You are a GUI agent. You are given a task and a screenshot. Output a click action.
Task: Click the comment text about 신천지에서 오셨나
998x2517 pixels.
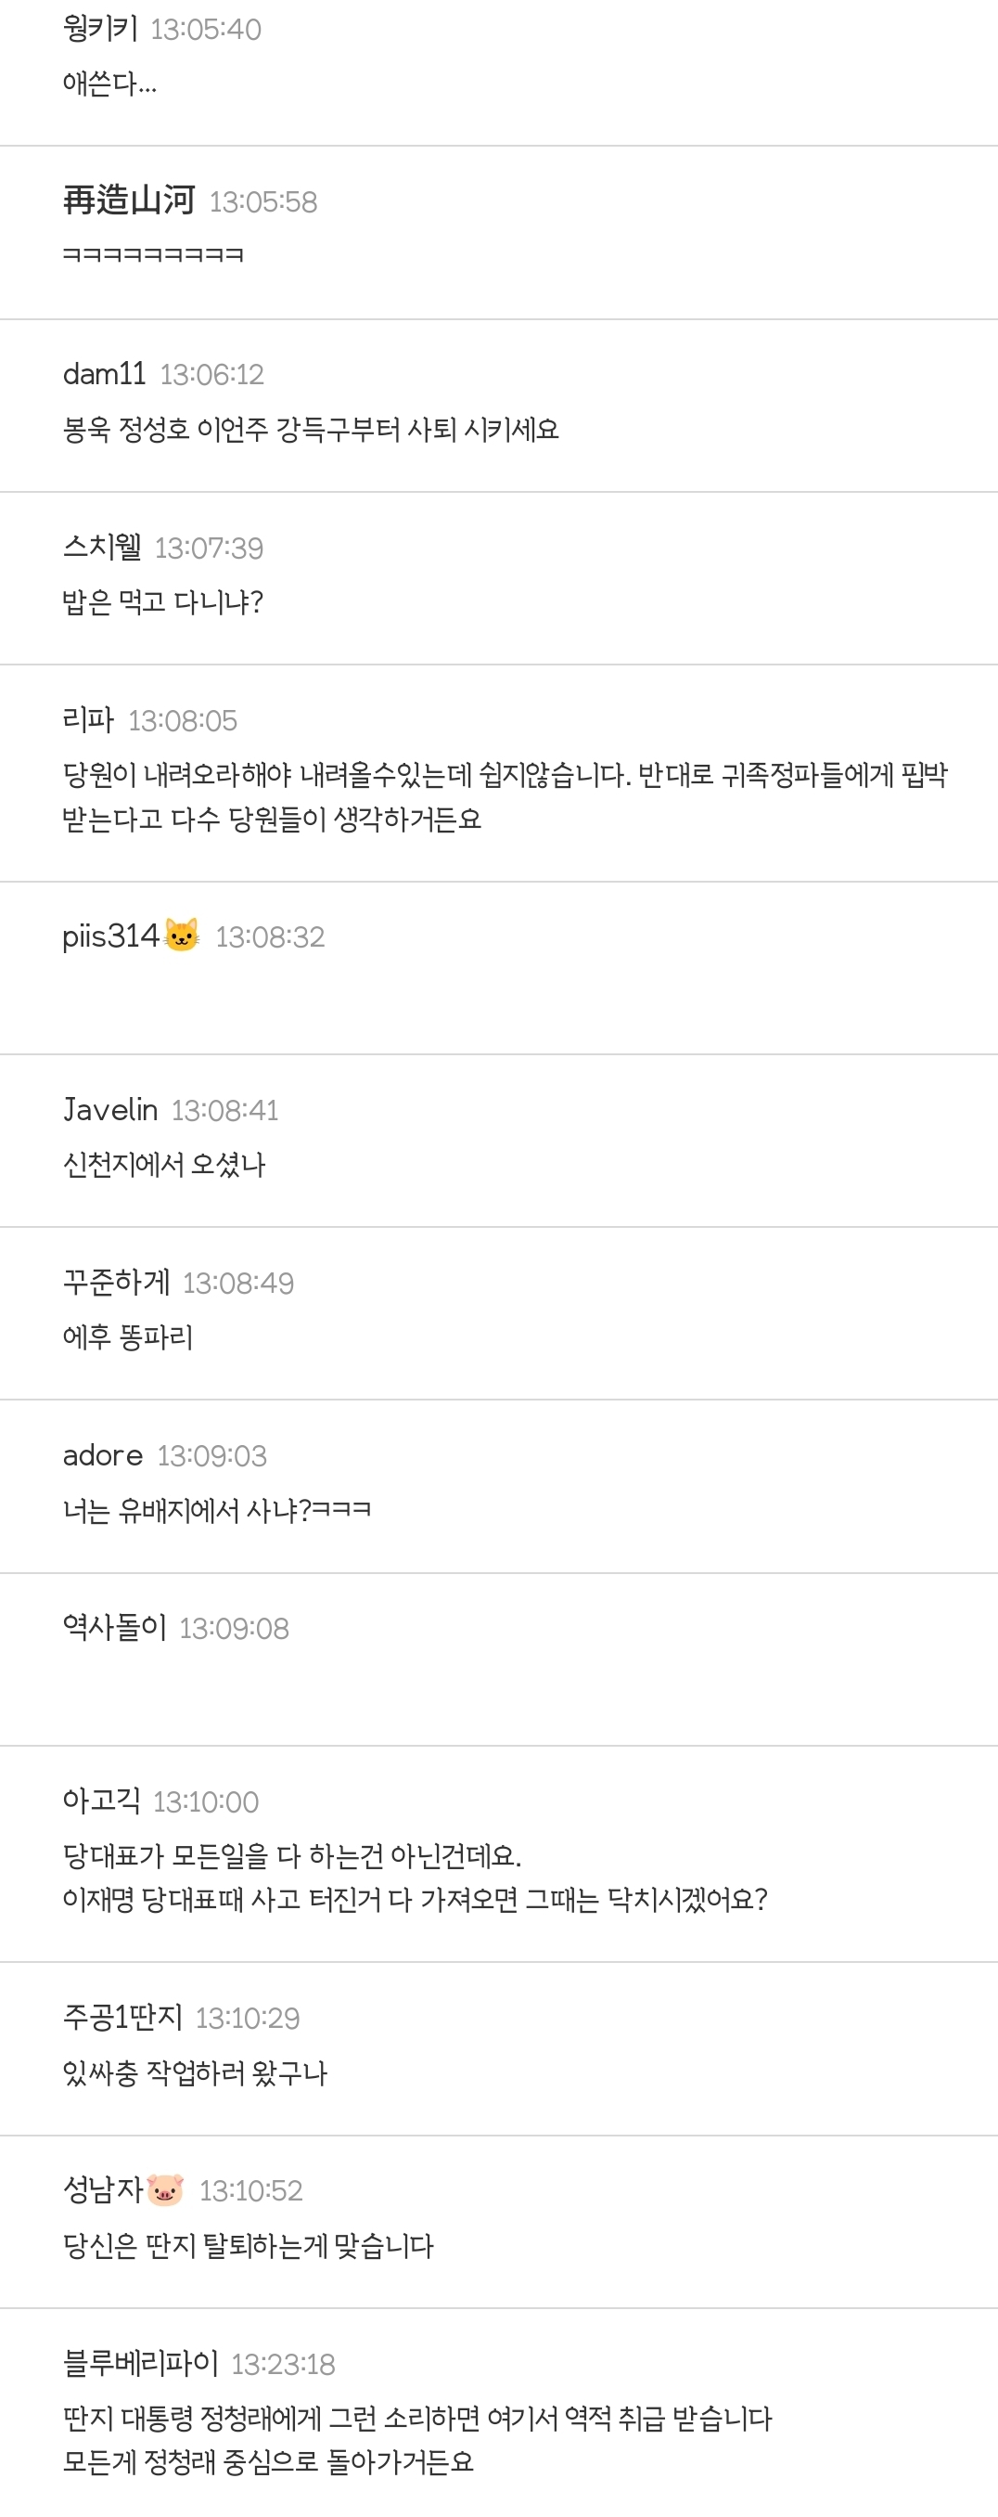pyautogui.click(x=164, y=1165)
